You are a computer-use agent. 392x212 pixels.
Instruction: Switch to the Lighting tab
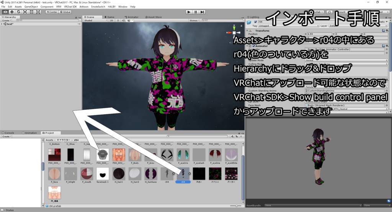click(x=253, y=17)
